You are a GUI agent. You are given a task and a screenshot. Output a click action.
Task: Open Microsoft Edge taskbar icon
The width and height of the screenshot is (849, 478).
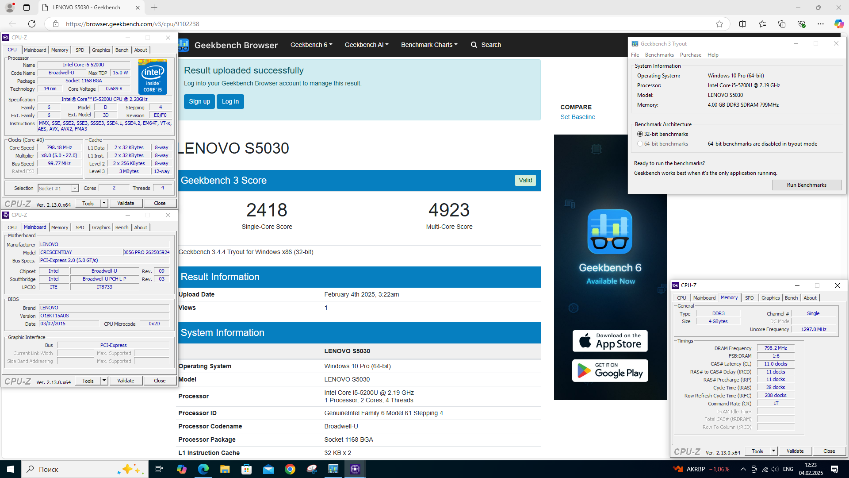point(203,469)
